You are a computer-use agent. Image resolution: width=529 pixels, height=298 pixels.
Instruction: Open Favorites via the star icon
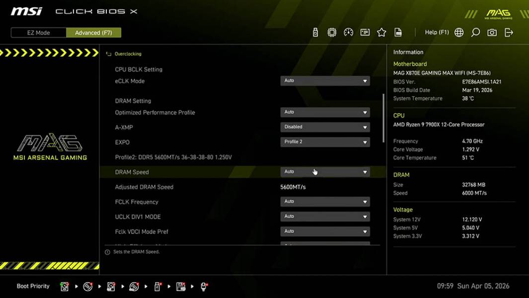pos(381,32)
